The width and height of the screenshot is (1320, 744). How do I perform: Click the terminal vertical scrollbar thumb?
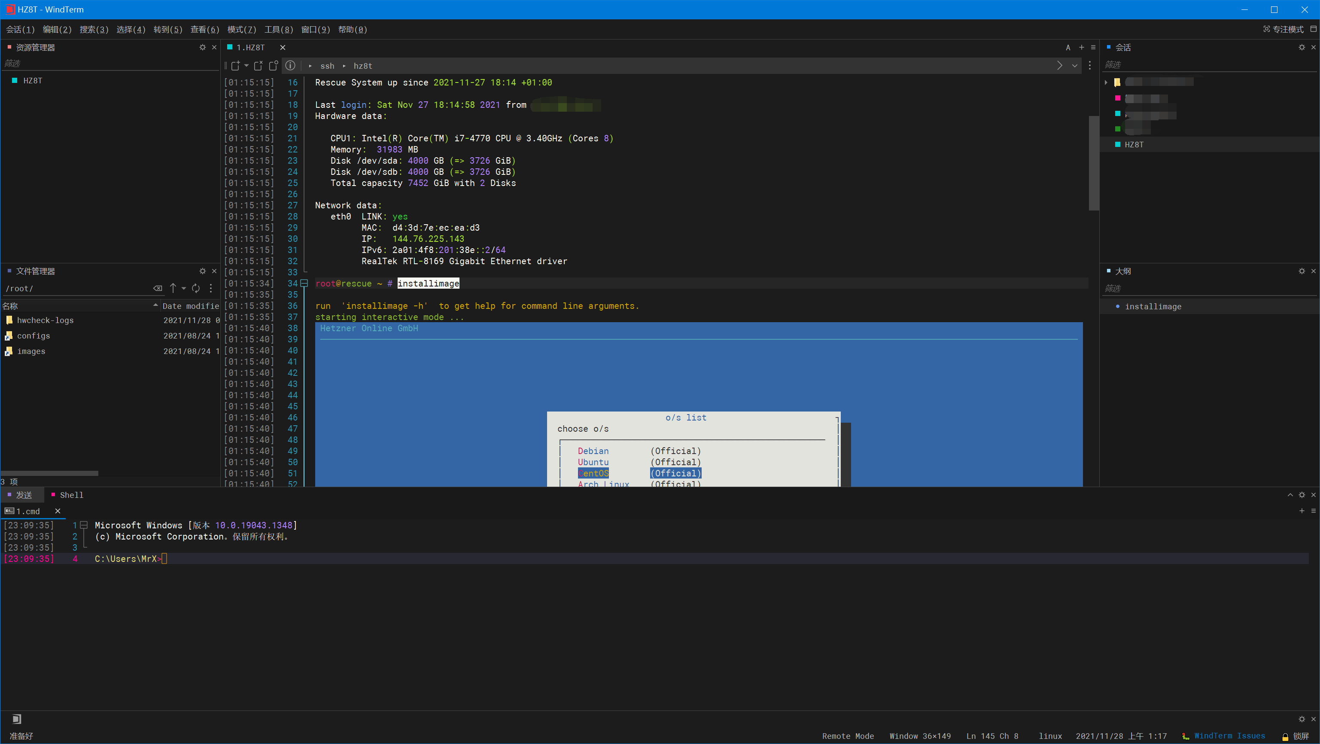[x=1094, y=163]
